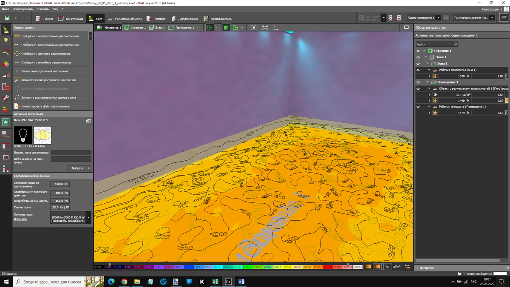Toggle eye for Рабочая плоскость (Помещение 1)
The image size is (510, 287).
419,107
